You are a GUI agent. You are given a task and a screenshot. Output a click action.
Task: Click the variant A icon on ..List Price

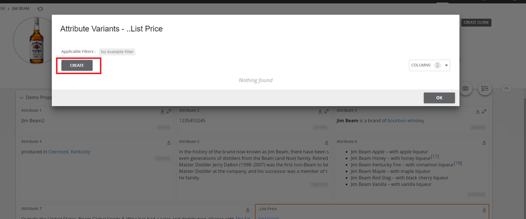(x=484, y=210)
